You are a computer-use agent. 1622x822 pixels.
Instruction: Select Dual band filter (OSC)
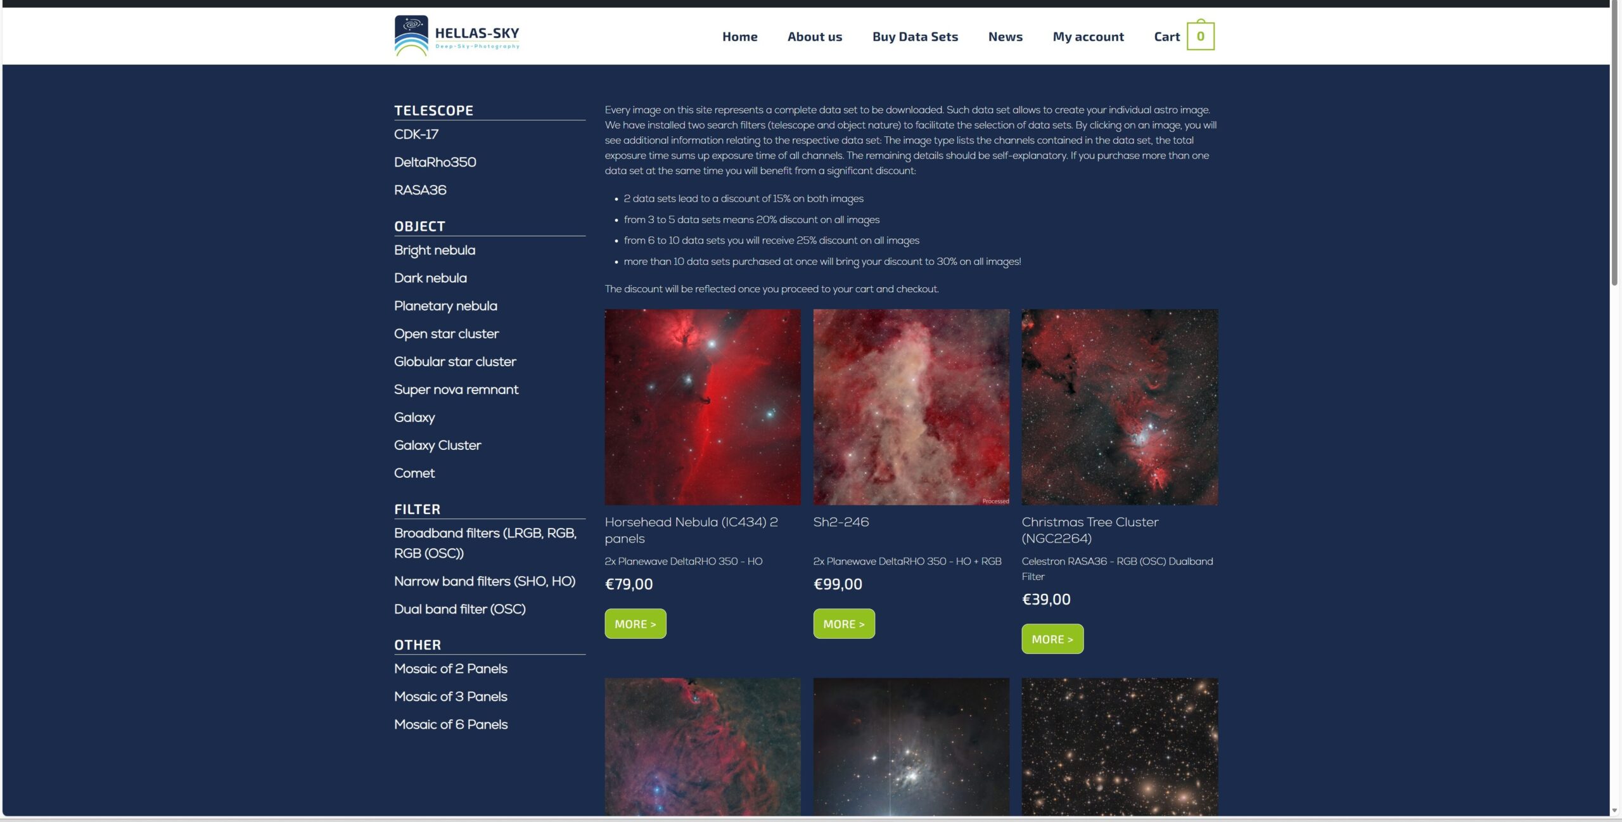tap(459, 609)
